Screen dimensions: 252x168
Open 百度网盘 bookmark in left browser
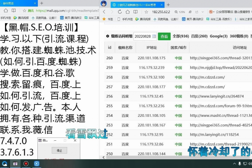point(44,18)
